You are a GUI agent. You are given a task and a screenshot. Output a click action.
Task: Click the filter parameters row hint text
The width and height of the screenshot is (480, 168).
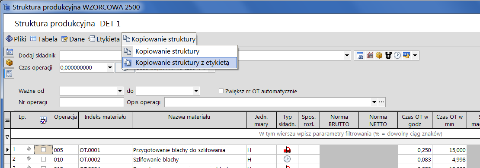tap(351, 134)
